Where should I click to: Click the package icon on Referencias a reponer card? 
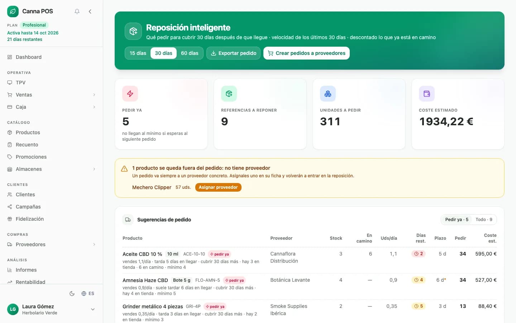pyautogui.click(x=229, y=94)
